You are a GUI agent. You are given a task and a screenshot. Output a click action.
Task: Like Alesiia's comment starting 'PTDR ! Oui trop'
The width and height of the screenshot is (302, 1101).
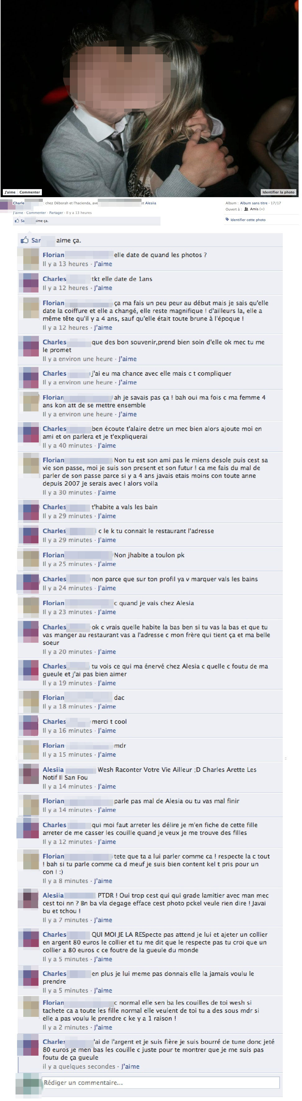coord(103,920)
